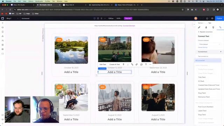The width and height of the screenshot is (224, 126).
Task: Collapse the Connections section
Action: click(221, 52)
